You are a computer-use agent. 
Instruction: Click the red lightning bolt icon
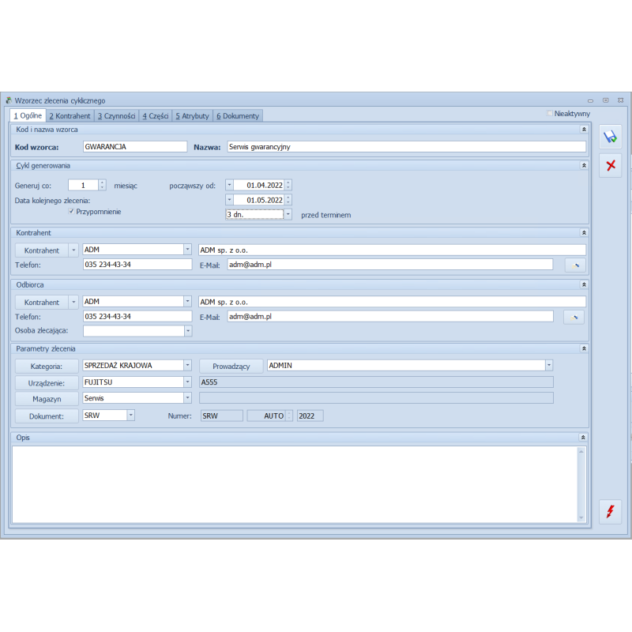point(610,512)
